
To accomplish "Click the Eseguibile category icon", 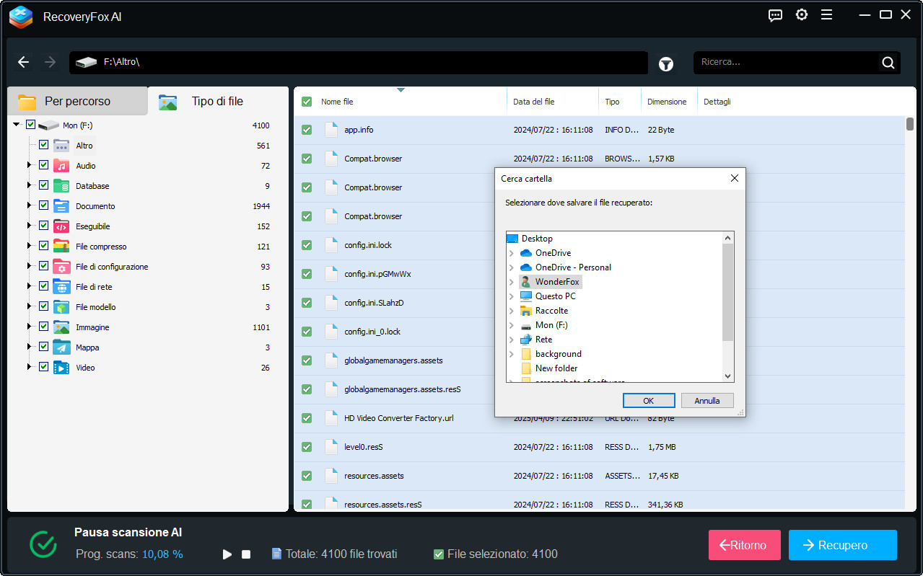I will coord(61,226).
